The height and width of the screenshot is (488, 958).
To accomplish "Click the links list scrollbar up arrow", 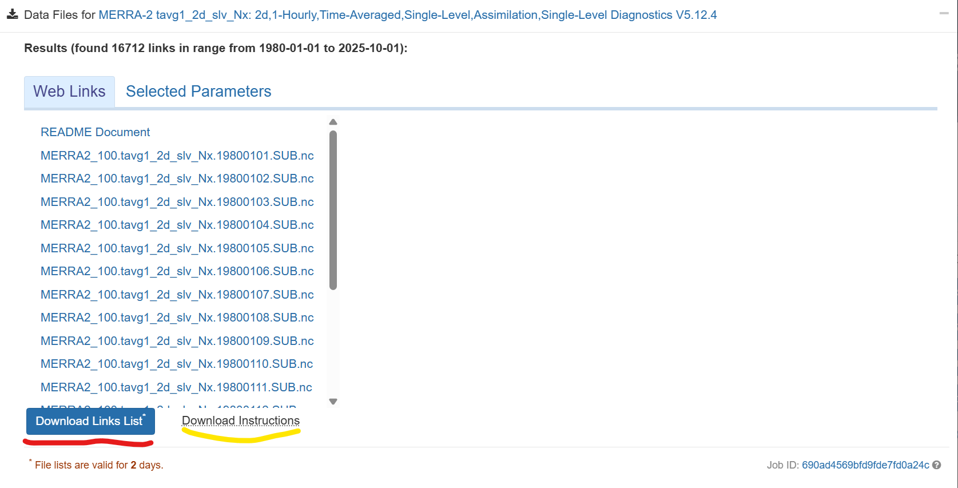I will (333, 122).
